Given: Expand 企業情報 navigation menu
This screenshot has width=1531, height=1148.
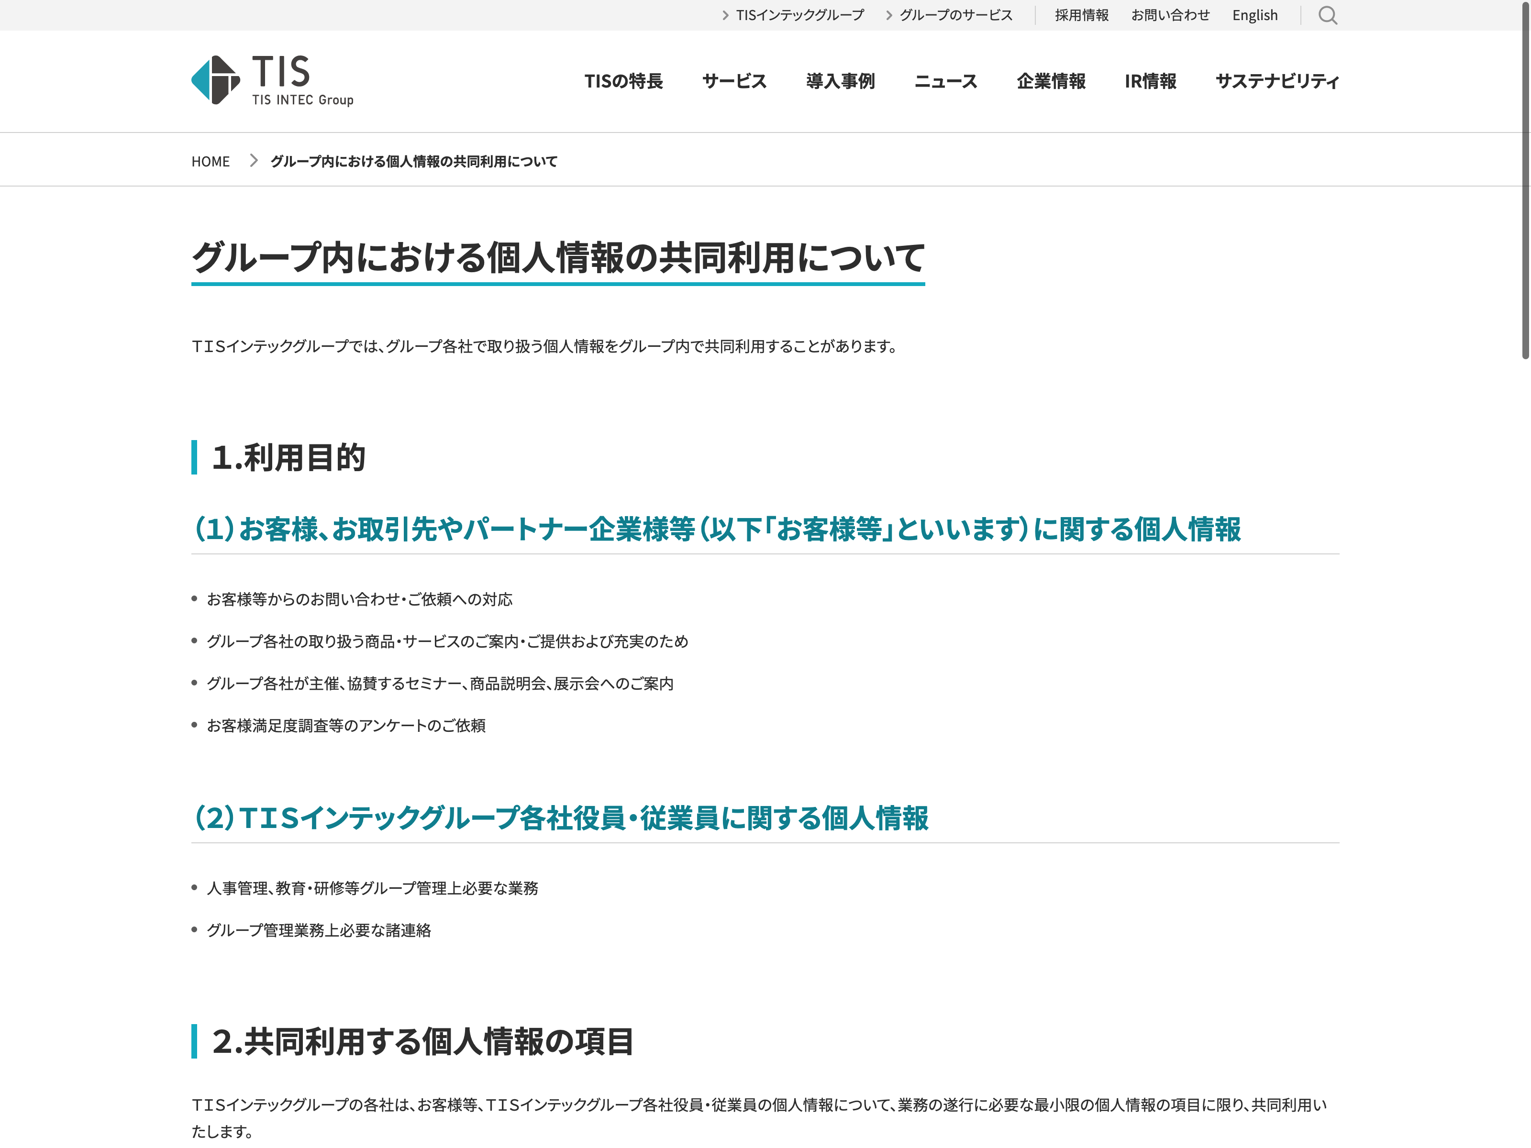Looking at the screenshot, I should [x=1050, y=81].
